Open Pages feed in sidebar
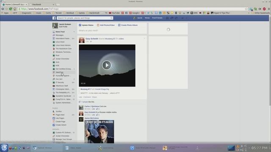 [x=60, y=115]
